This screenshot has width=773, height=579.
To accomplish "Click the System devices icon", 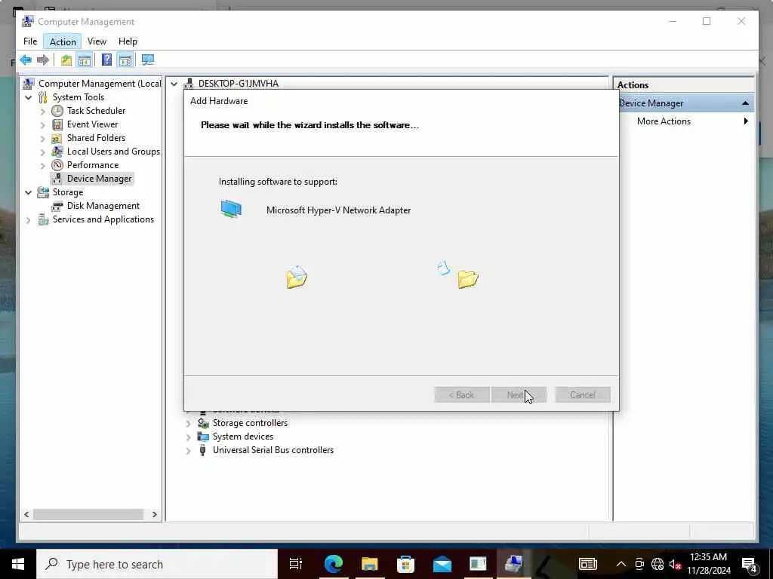I will [x=202, y=437].
